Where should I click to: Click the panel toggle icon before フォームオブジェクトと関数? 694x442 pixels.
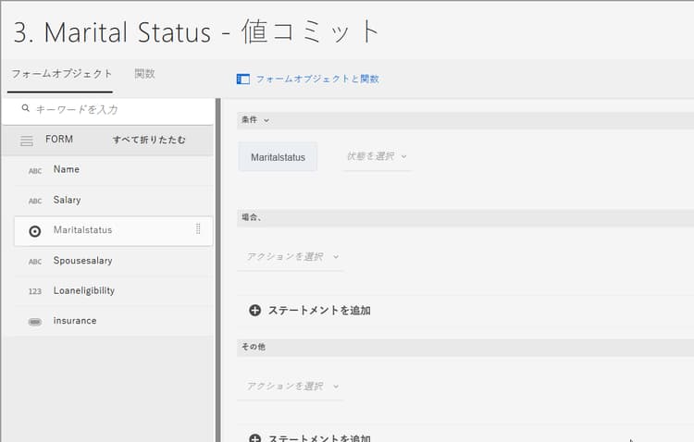click(x=243, y=80)
